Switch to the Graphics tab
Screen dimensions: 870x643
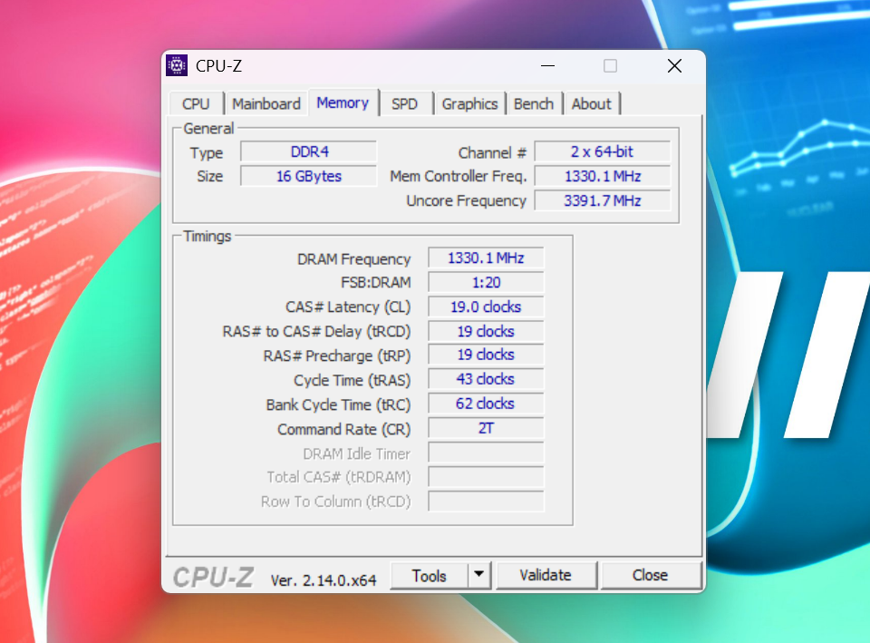click(x=470, y=103)
